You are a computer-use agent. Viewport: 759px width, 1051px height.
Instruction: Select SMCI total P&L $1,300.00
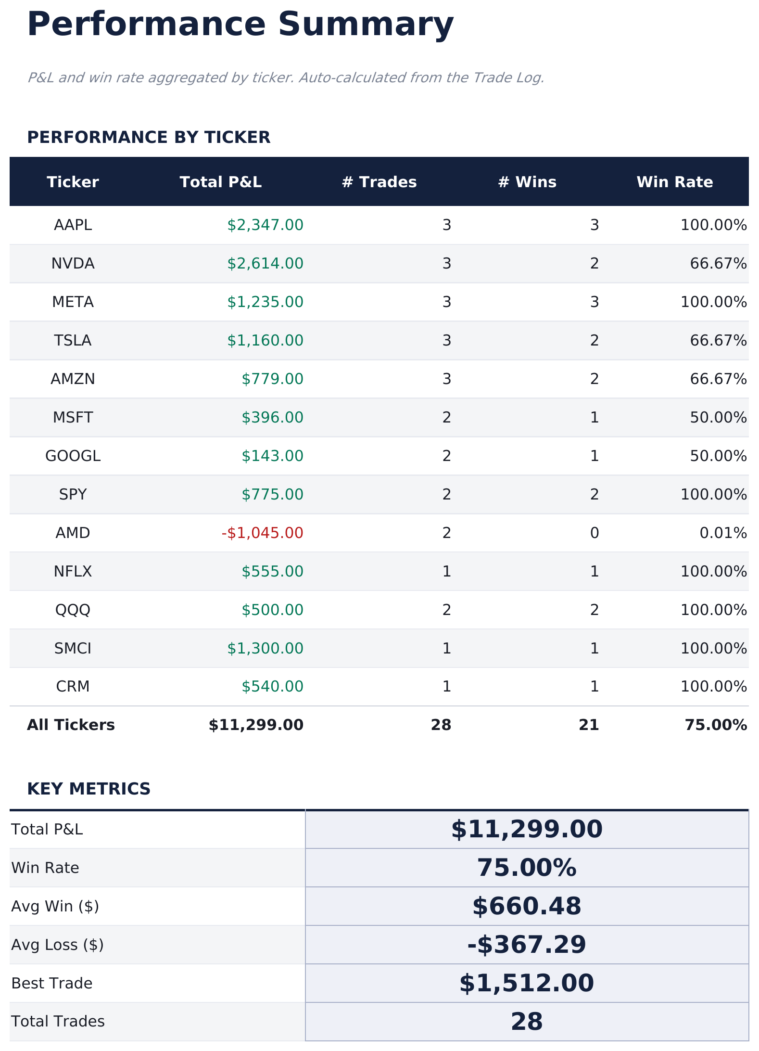click(265, 648)
